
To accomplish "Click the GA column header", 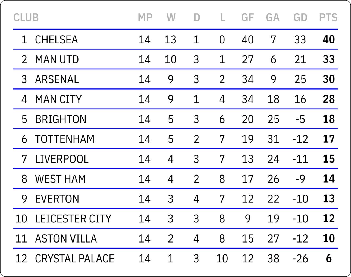I will point(272,18).
